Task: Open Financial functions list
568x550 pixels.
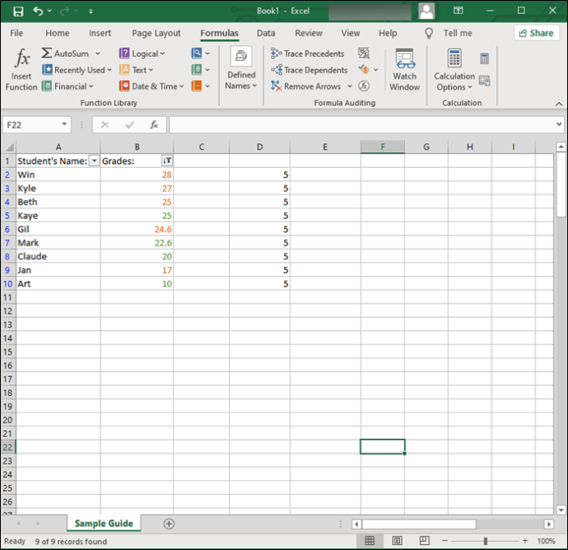Action: coord(68,86)
